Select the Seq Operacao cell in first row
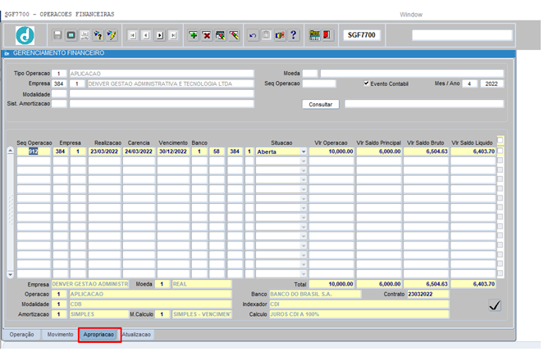 (x=34, y=151)
